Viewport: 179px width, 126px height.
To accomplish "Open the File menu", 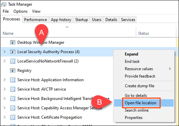I will coord(6,11).
